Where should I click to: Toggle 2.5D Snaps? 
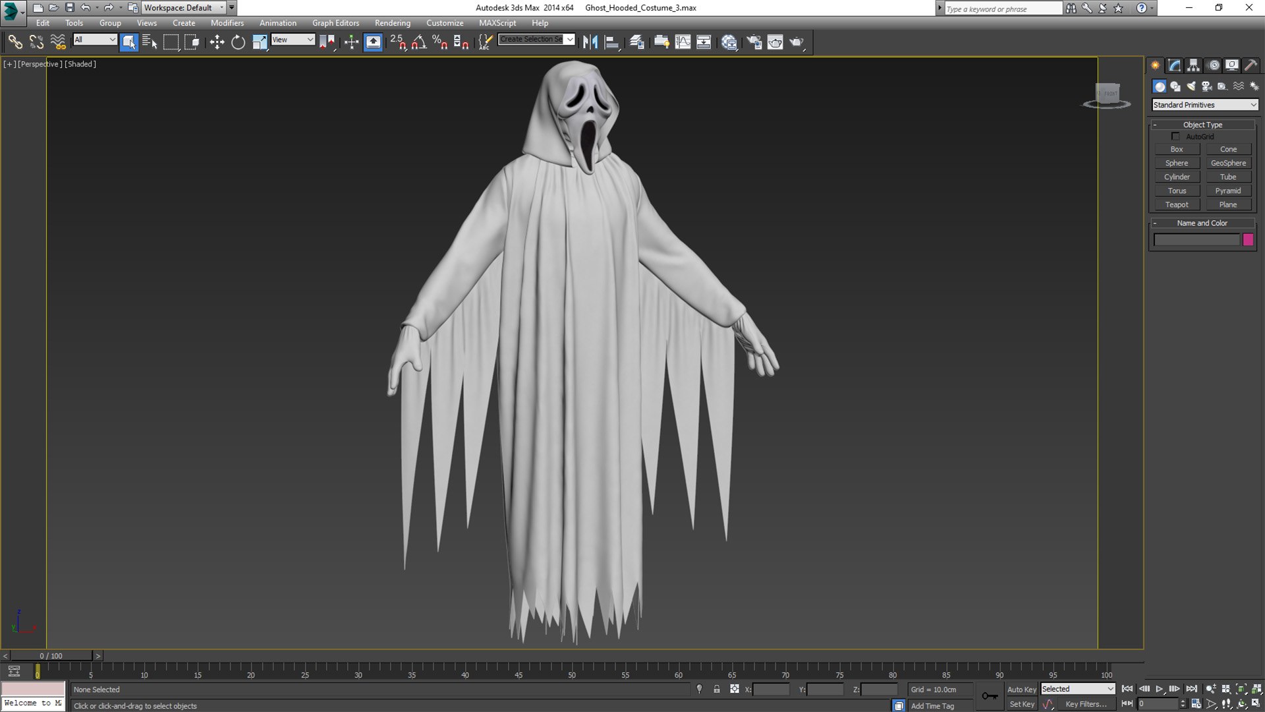click(x=398, y=42)
